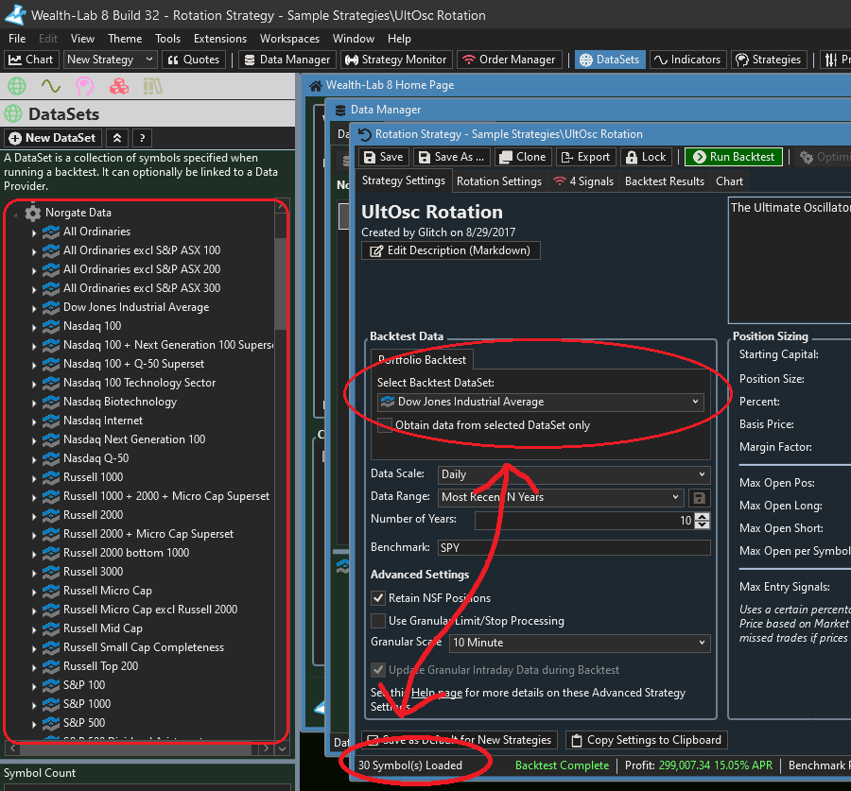This screenshot has width=851, height=791.
Task: Click the data range save icon
Action: pos(699,497)
